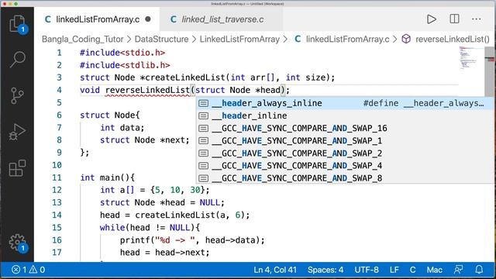Select language mode C in status bar
The width and height of the screenshot is (496, 279).
pos(412,270)
